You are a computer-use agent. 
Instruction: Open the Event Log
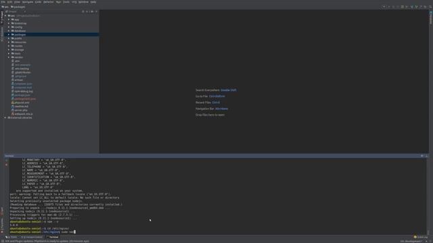click(x=421, y=237)
